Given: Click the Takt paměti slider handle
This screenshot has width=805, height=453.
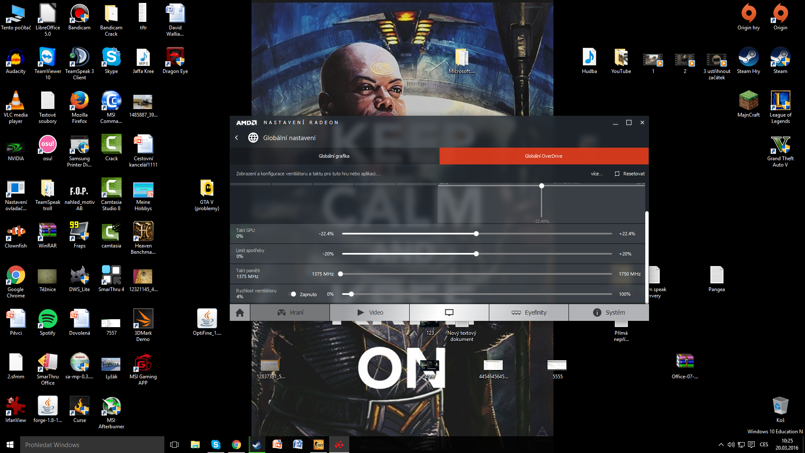Looking at the screenshot, I should (x=340, y=274).
